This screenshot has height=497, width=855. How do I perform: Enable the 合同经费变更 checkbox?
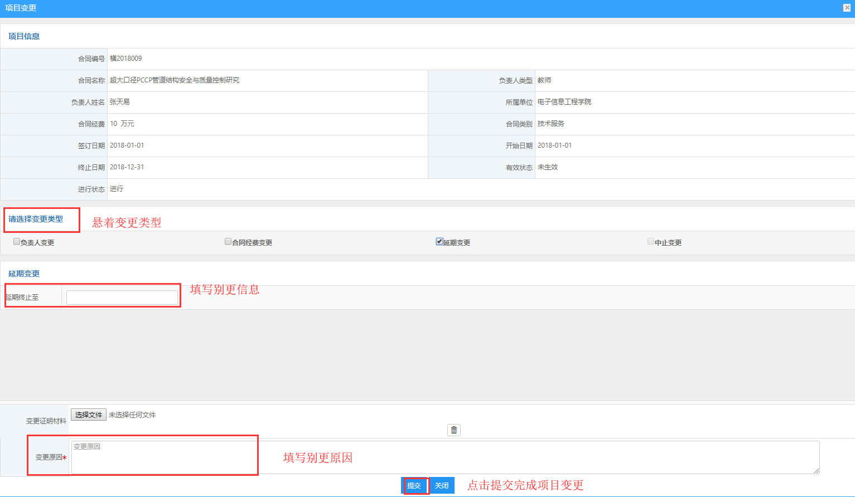click(x=228, y=242)
